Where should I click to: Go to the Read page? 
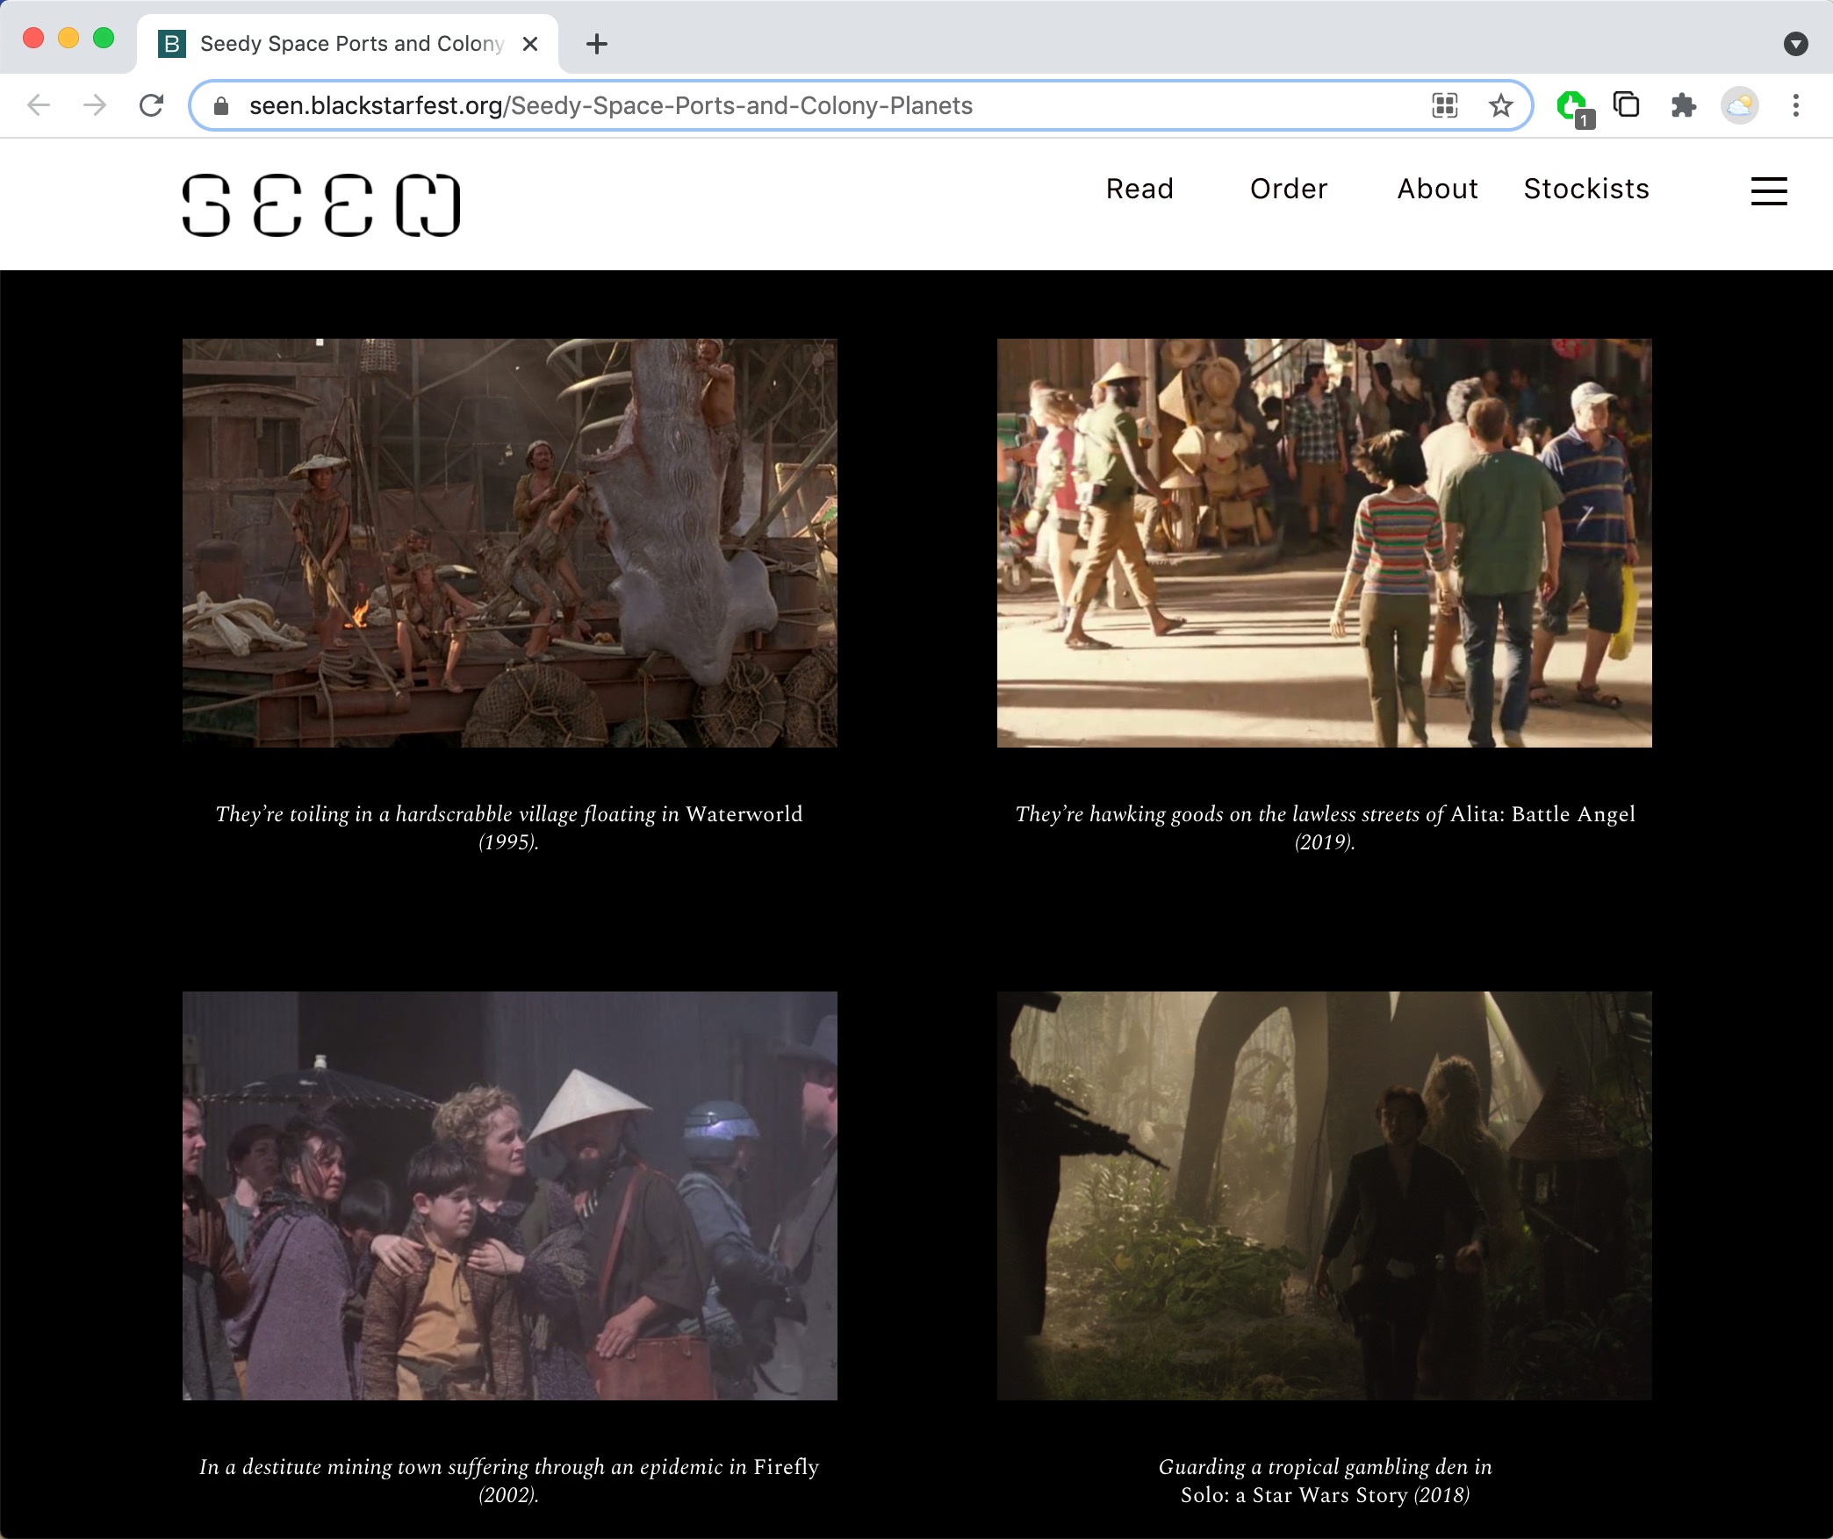pyautogui.click(x=1139, y=189)
